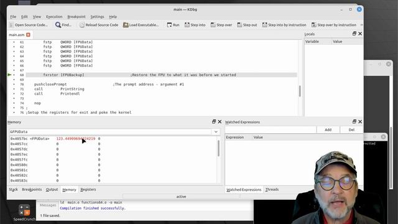Open the memory address dropdown arrow
This screenshot has width=398, height=224.
[x=216, y=132]
